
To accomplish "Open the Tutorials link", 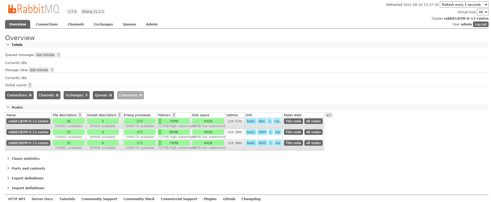I will tap(67, 199).
